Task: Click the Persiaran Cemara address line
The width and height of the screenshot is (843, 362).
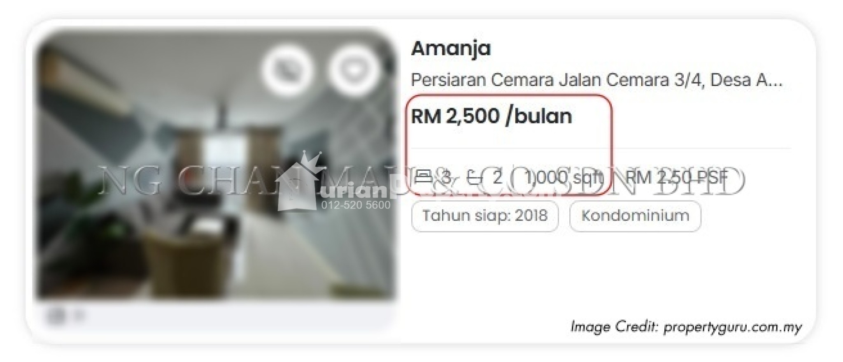Action: [596, 80]
